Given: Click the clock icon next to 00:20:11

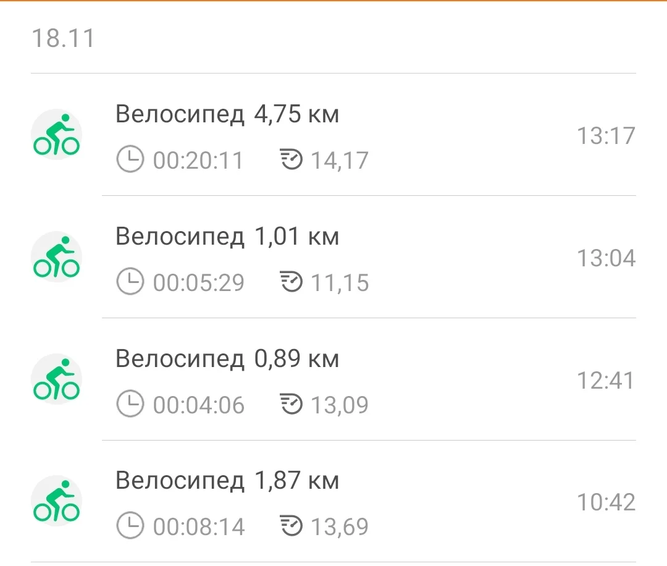Looking at the screenshot, I should coord(130,160).
